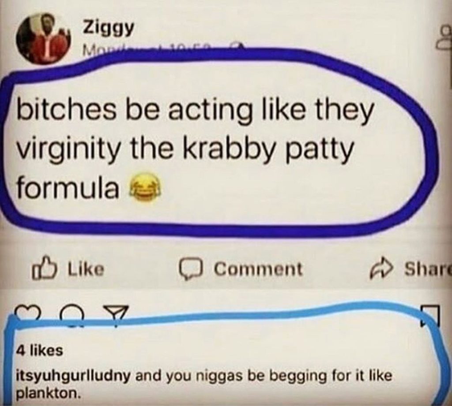This screenshot has width=452, height=406.
Task: Click the Comment button label
Action: coord(258,269)
